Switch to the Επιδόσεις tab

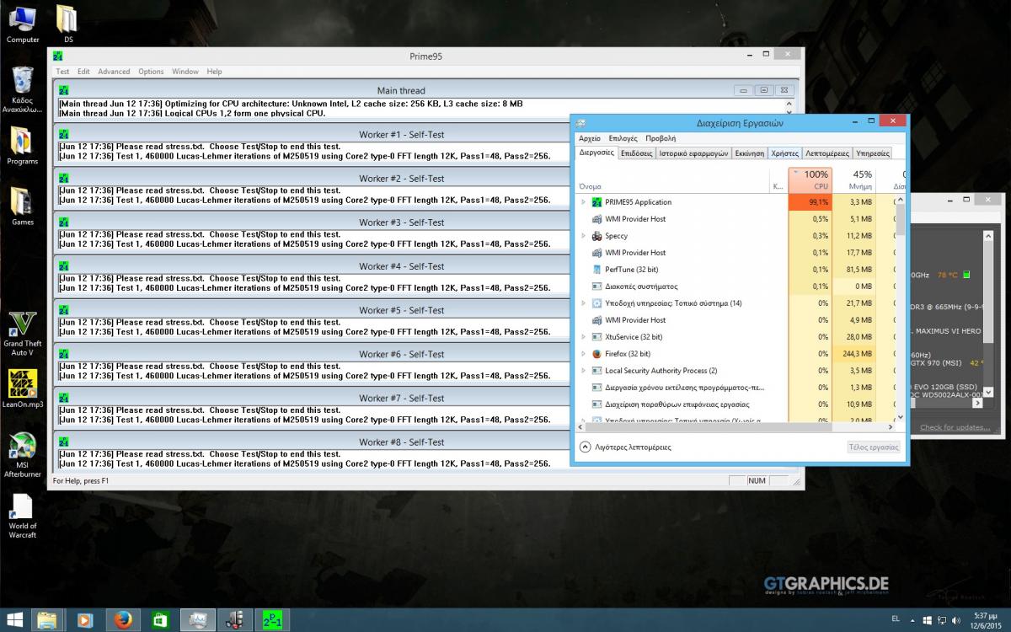click(636, 153)
